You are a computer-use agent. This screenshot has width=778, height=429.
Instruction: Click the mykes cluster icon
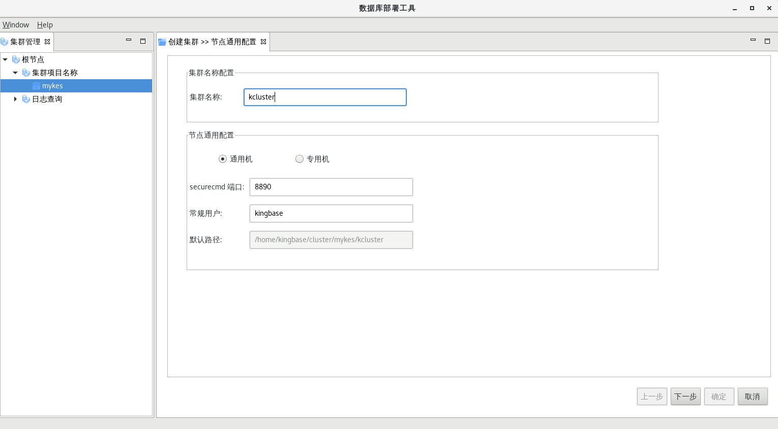click(36, 86)
